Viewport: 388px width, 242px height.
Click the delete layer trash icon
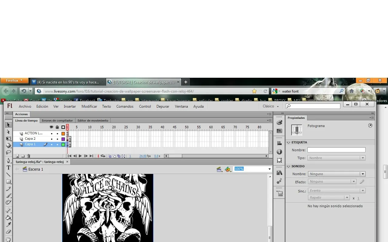(28, 156)
